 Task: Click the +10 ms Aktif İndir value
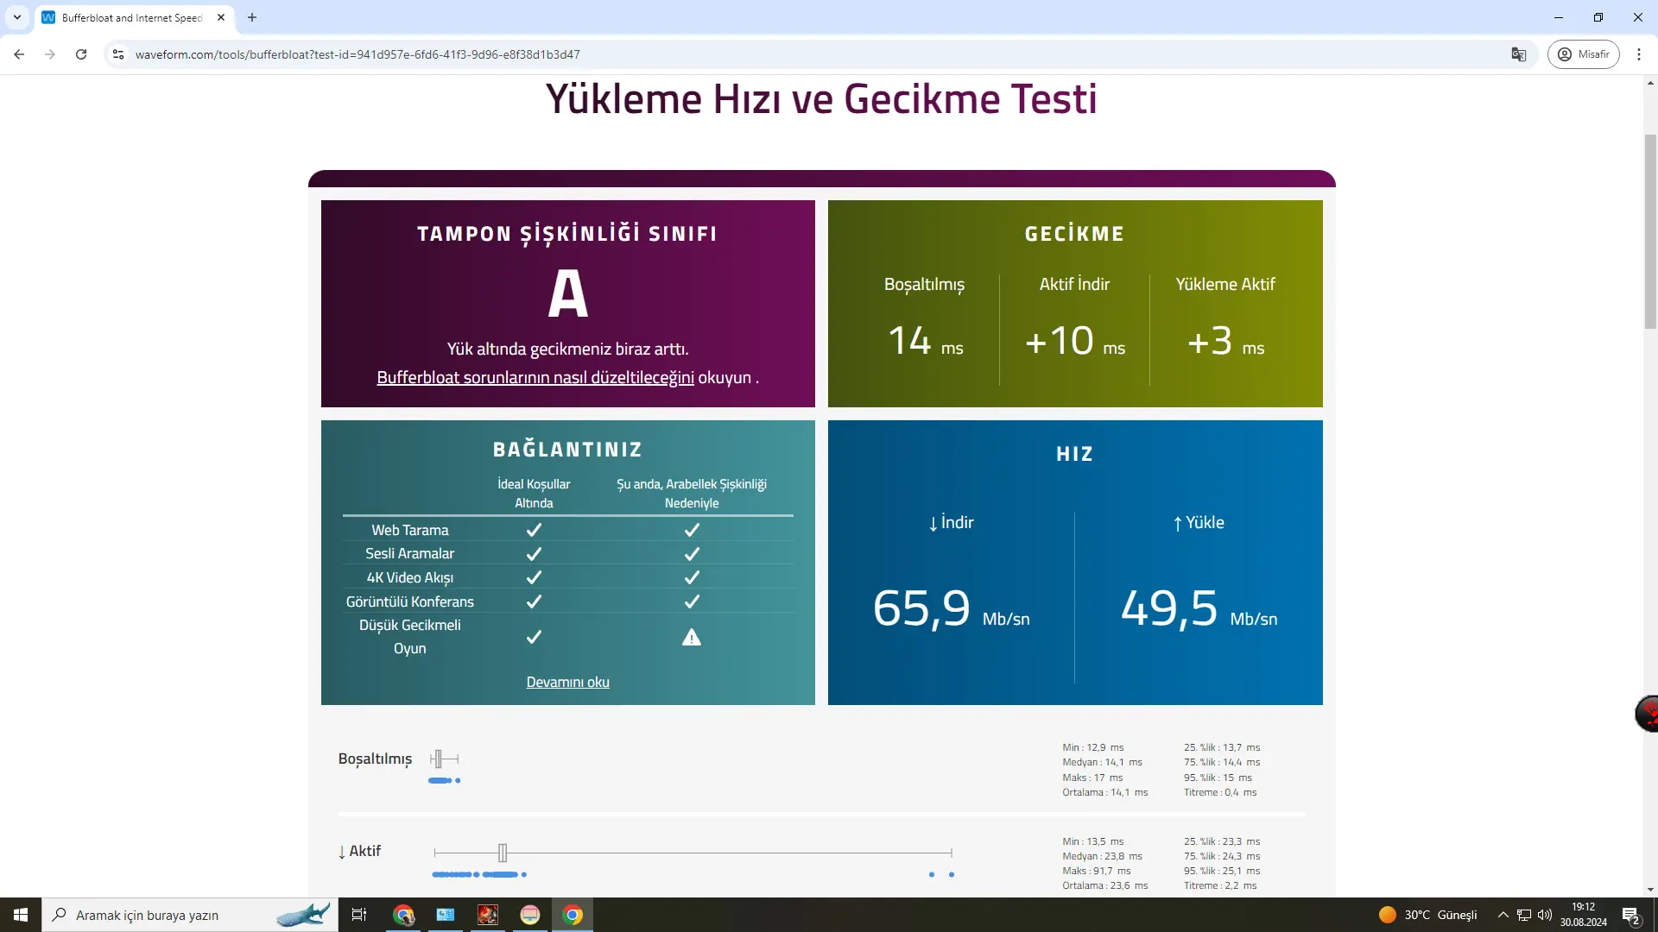tap(1075, 341)
